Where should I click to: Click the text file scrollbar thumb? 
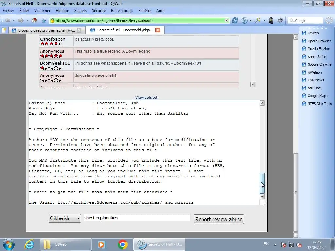pyautogui.click(x=262, y=183)
